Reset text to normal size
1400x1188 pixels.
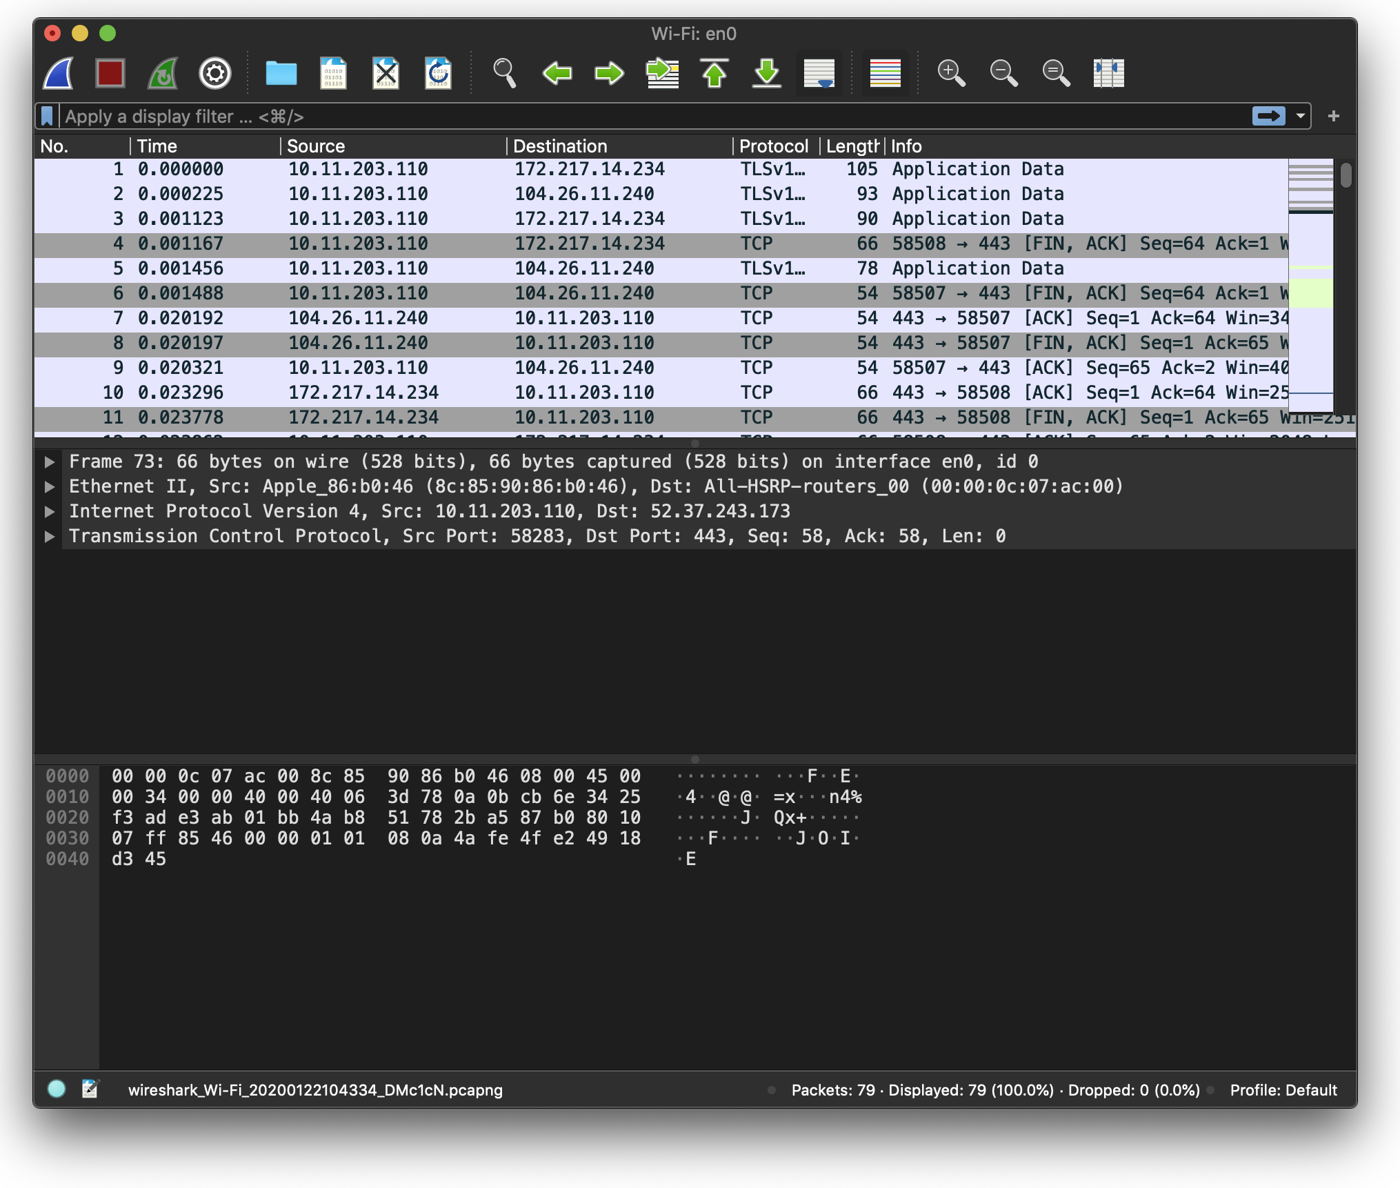pyautogui.click(x=1056, y=72)
